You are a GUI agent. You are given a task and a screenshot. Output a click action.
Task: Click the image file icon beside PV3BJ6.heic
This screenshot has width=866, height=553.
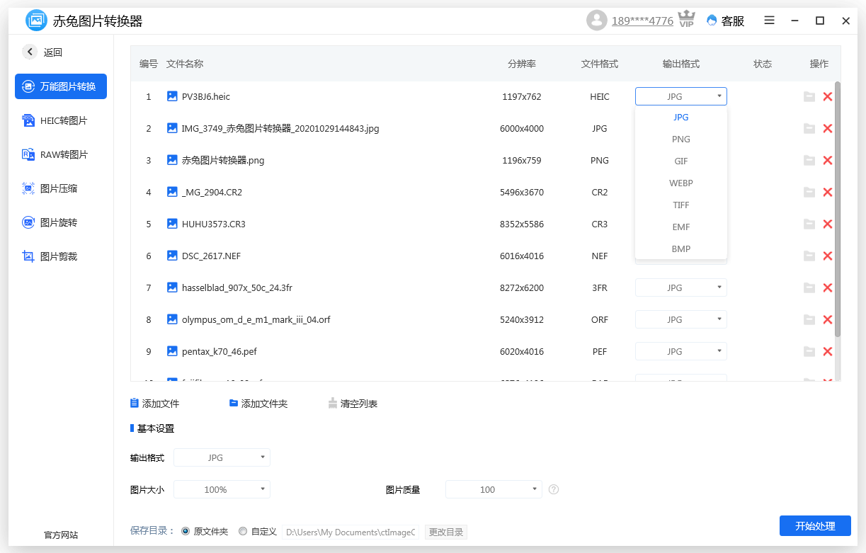[172, 96]
